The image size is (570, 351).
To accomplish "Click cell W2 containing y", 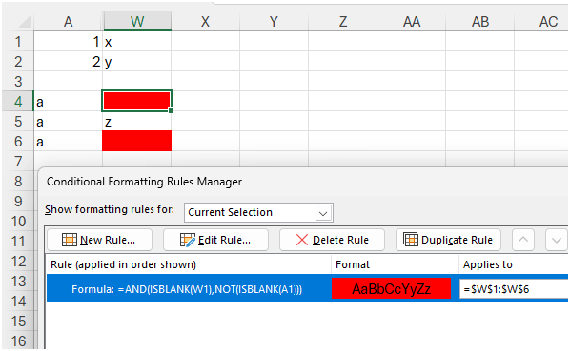I will [x=137, y=61].
